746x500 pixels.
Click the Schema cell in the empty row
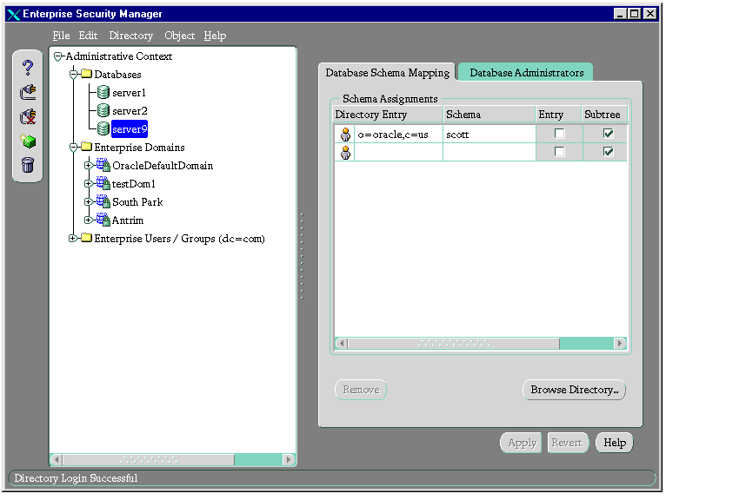(x=488, y=153)
